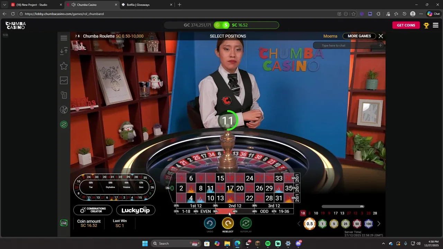
Task: Select the 25 value chip
Action: click(345, 224)
